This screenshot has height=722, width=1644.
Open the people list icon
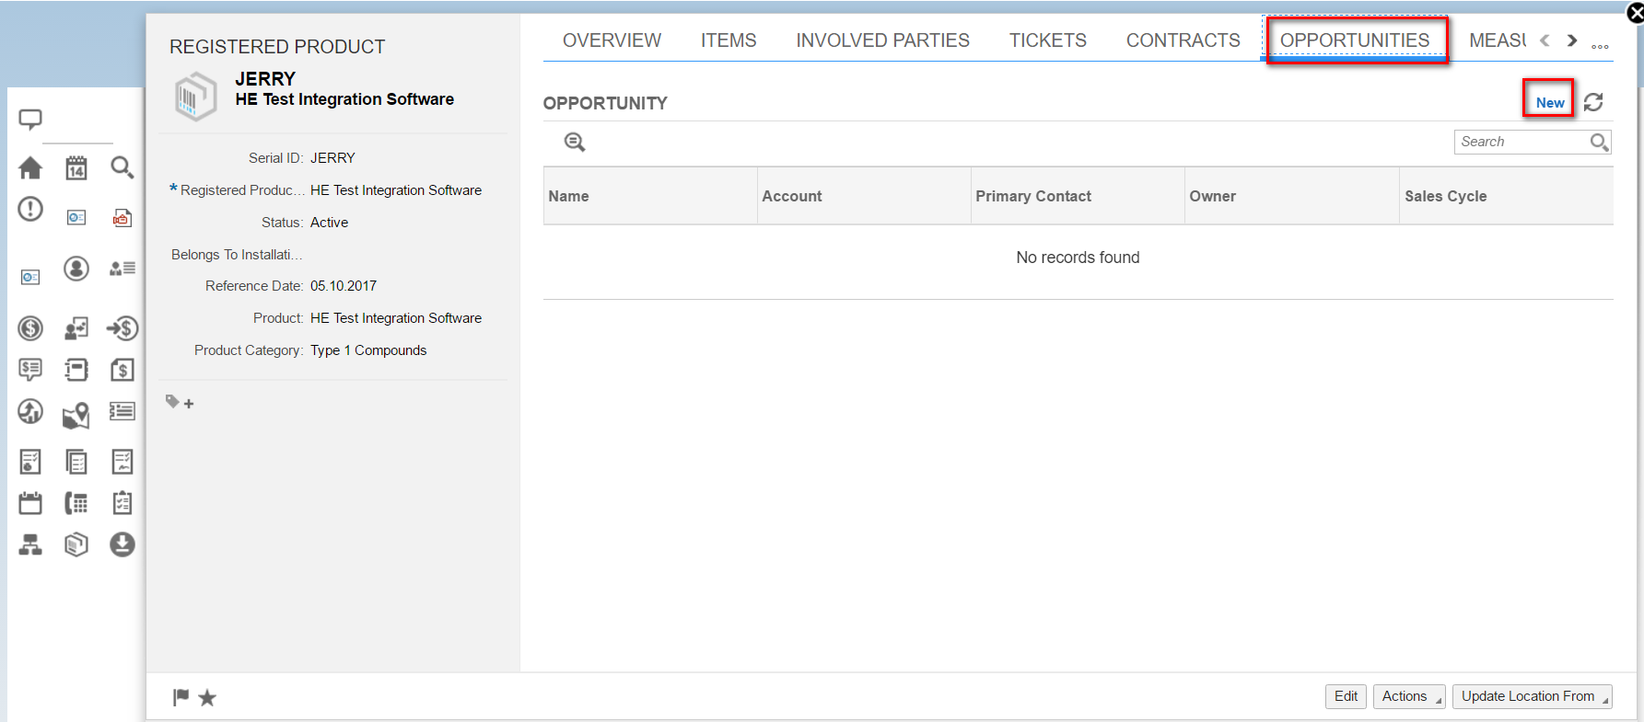click(122, 269)
